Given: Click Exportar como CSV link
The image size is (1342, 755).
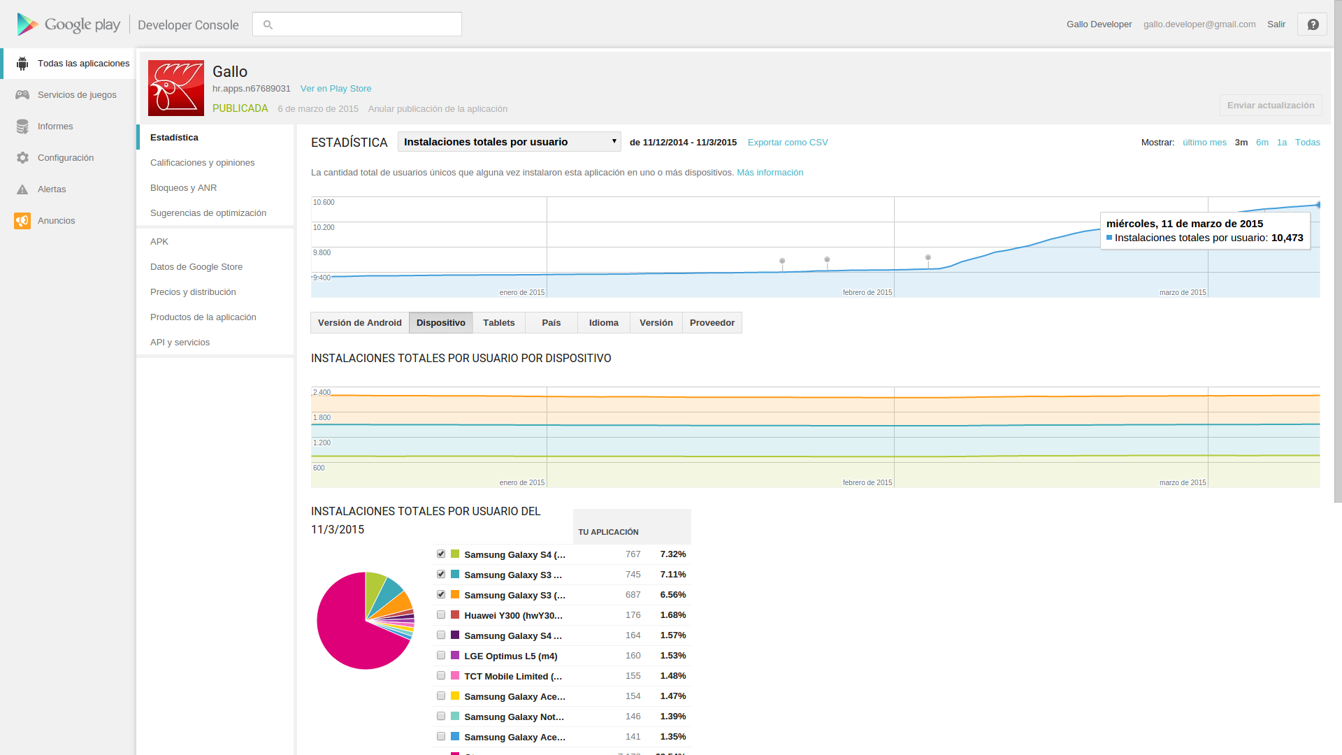Looking at the screenshot, I should pyautogui.click(x=787, y=143).
